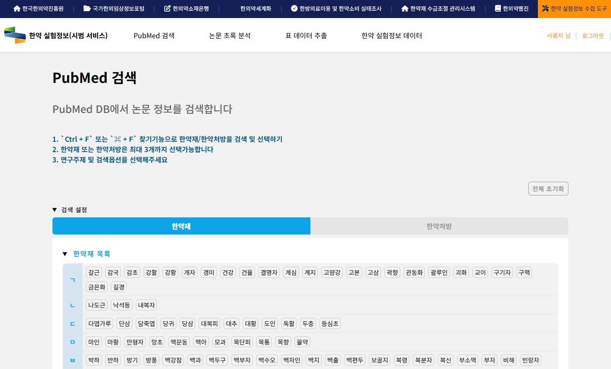Collapse the 한약재 목록 section
Screen dimensions: 611x369
tap(86, 254)
